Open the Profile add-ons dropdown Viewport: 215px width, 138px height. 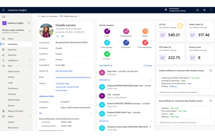pyautogui.click(x=70, y=16)
